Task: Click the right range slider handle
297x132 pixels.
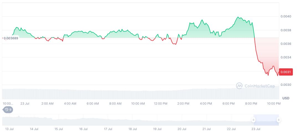Action: 278,120
